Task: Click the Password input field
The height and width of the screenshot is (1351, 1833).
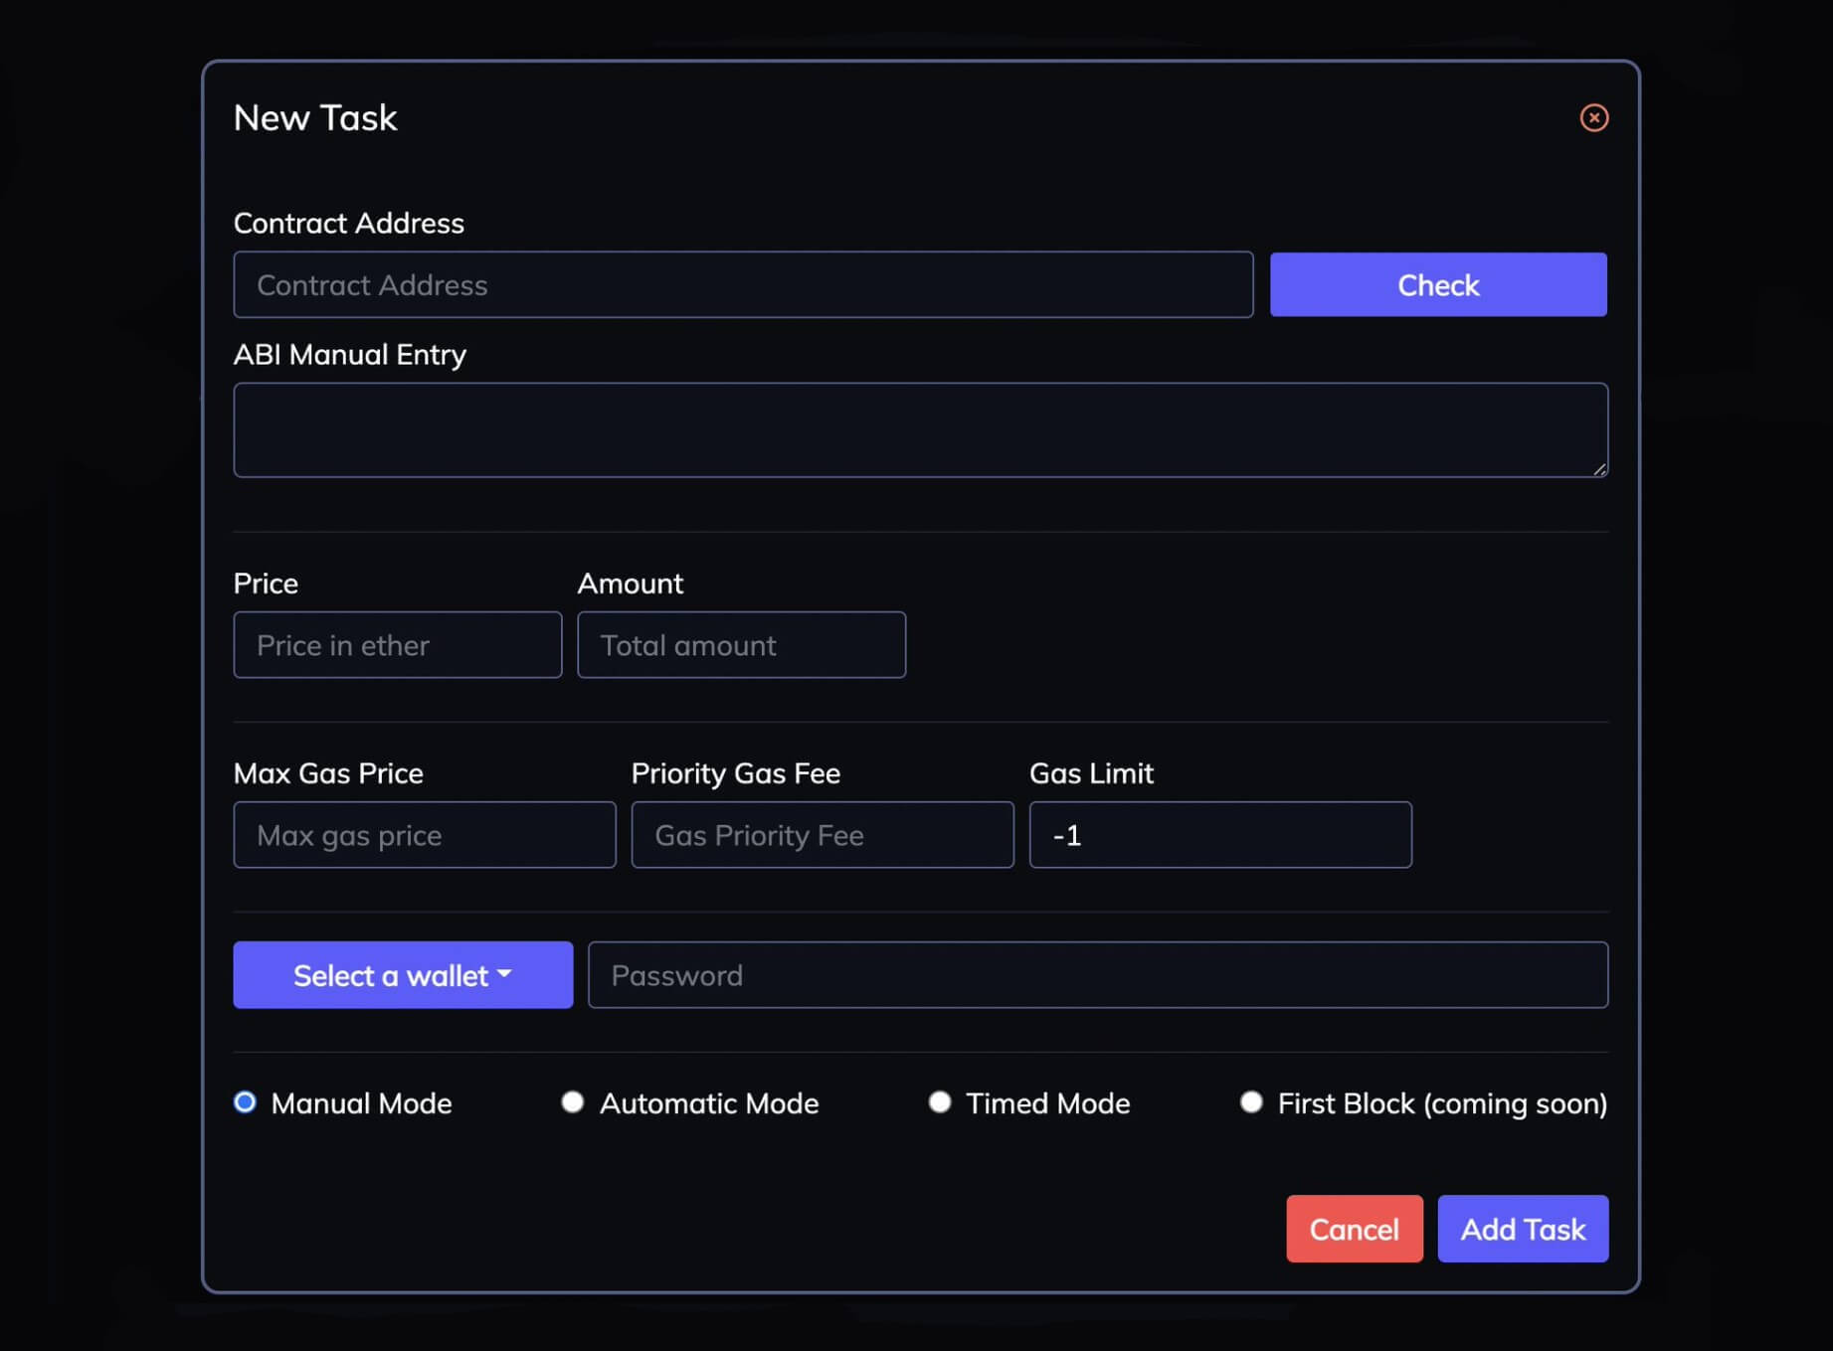Action: tap(1097, 975)
